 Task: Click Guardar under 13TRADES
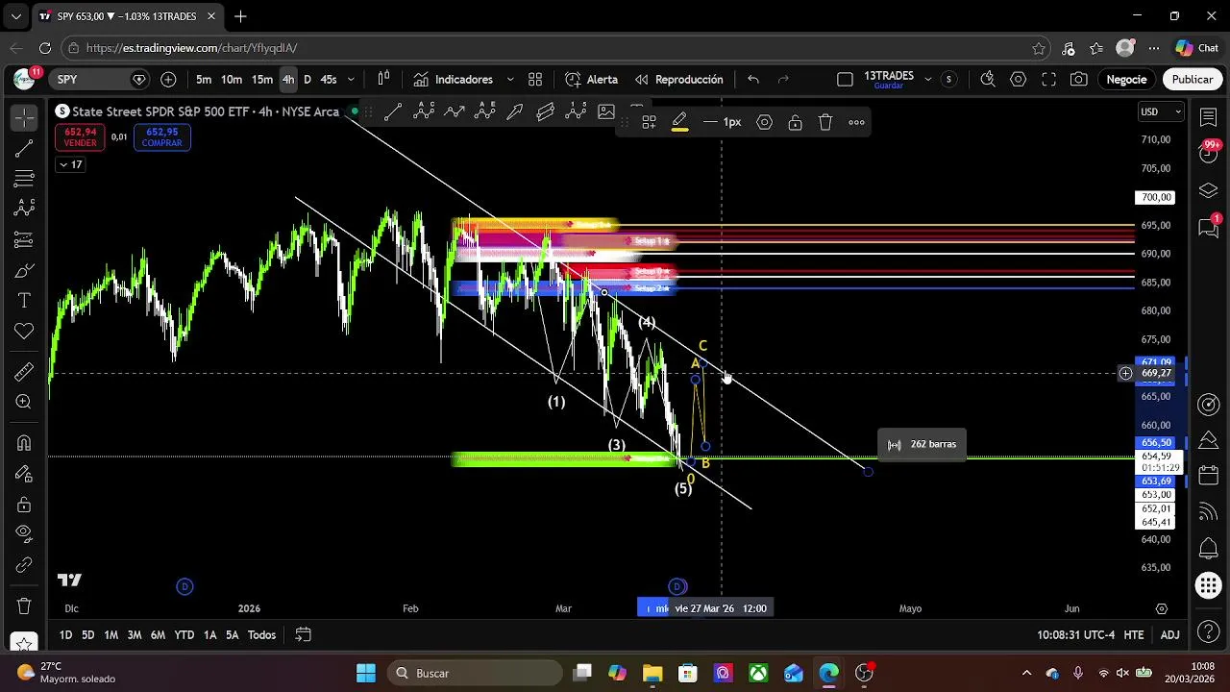[x=889, y=86]
